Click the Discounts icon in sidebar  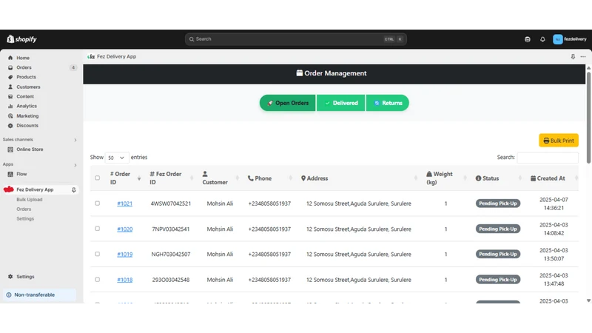point(10,125)
